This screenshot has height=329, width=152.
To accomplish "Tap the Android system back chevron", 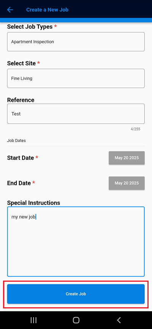I will [x=118, y=320].
